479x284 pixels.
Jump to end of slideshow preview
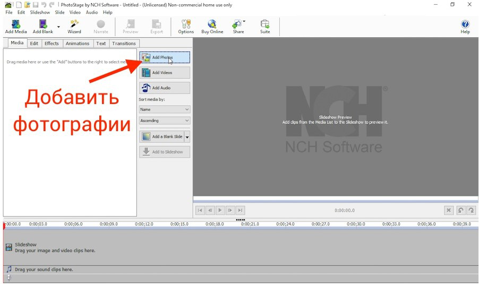pos(241,210)
